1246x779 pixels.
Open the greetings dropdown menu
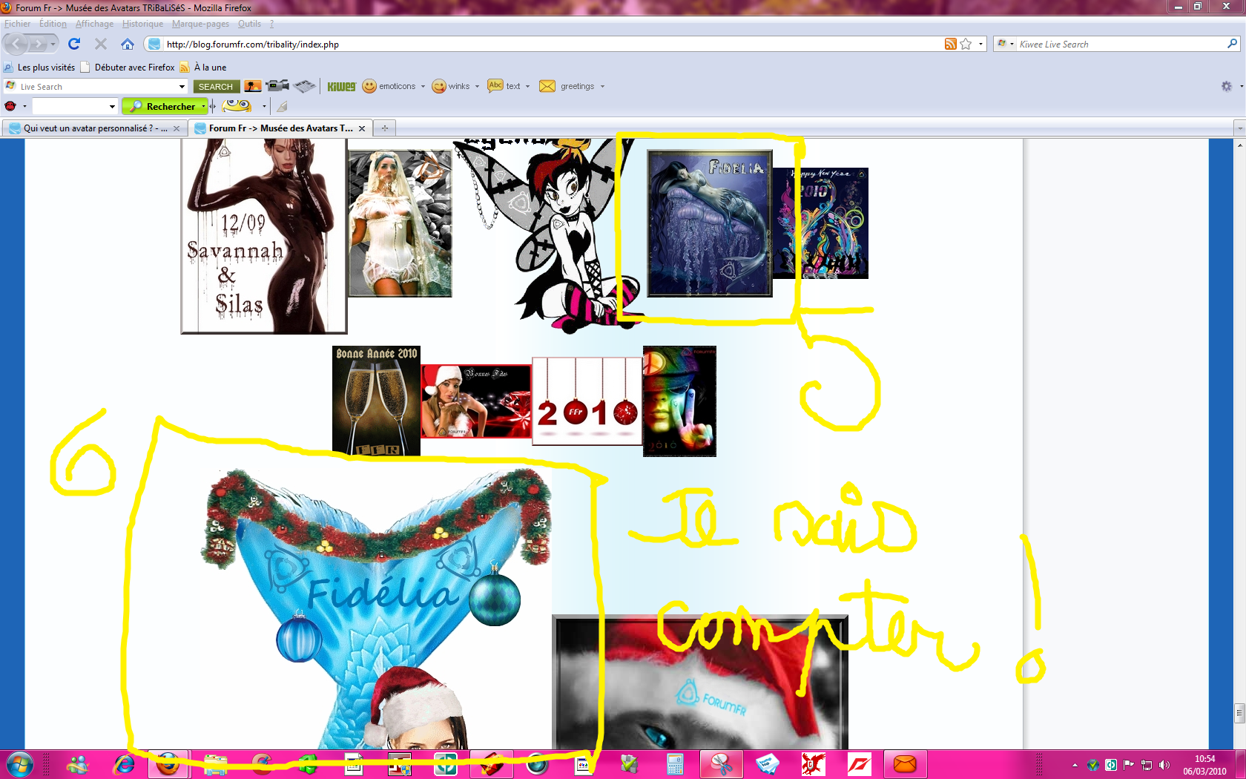602,87
